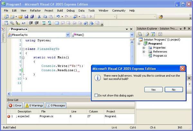193x131 pixels.
Task: Toggle the '0 Warnings' filter button
Action: (34, 106)
